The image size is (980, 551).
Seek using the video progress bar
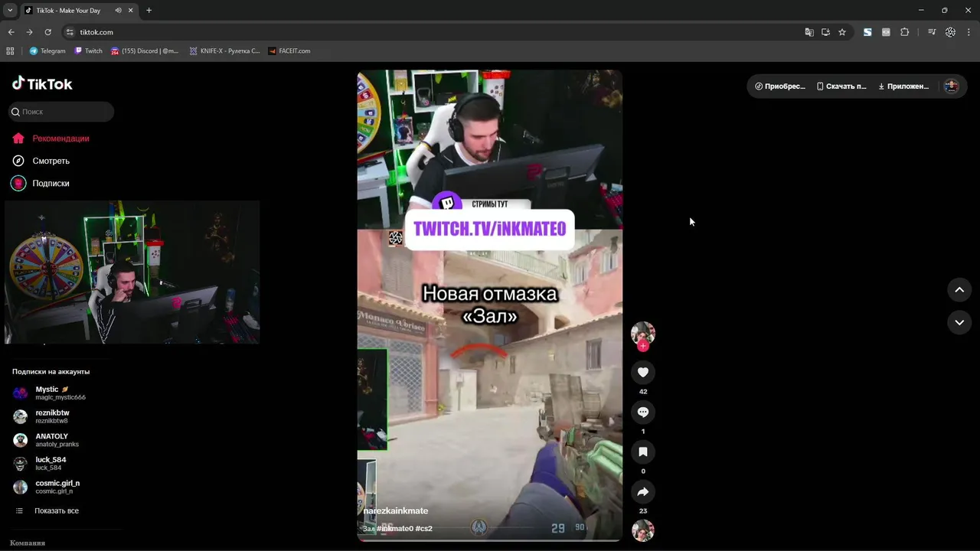[x=490, y=540]
